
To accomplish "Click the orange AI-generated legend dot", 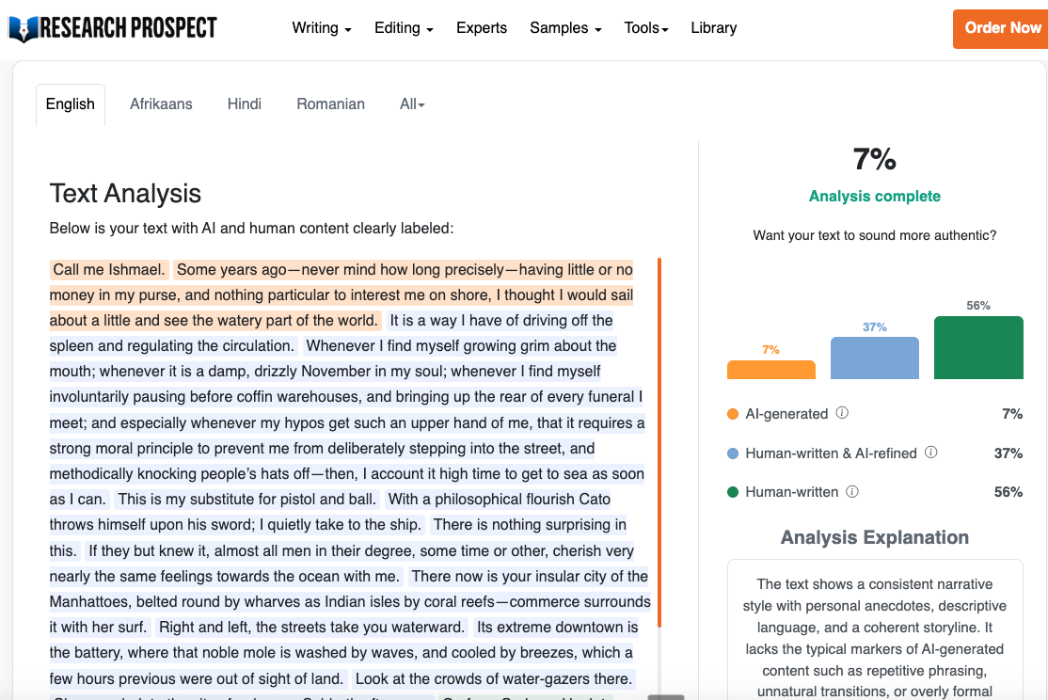I will click(x=733, y=414).
